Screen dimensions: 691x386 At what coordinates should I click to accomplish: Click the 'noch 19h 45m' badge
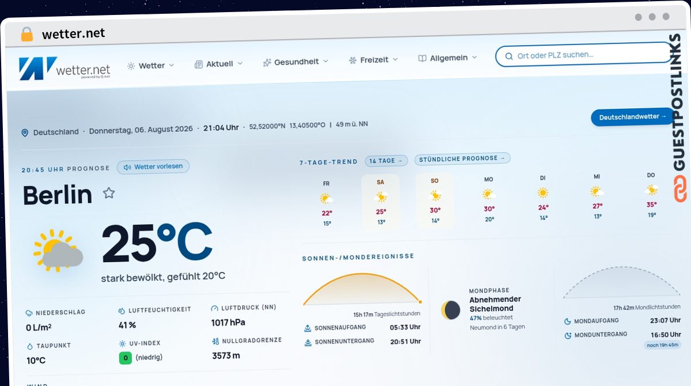tap(663, 345)
